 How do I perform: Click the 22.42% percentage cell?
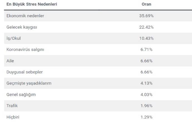[x=146, y=27]
